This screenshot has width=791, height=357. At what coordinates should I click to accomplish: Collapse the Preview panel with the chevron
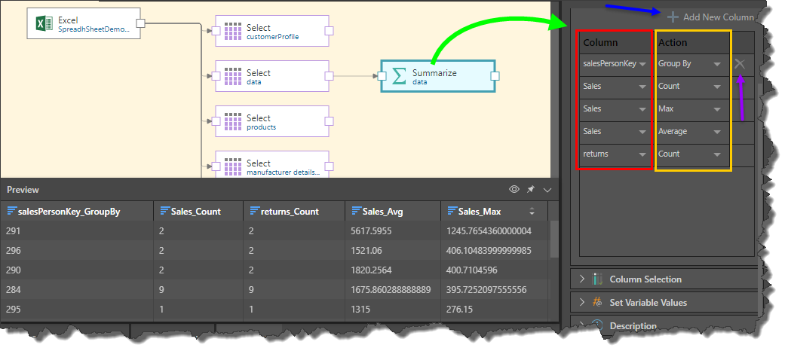[547, 190]
